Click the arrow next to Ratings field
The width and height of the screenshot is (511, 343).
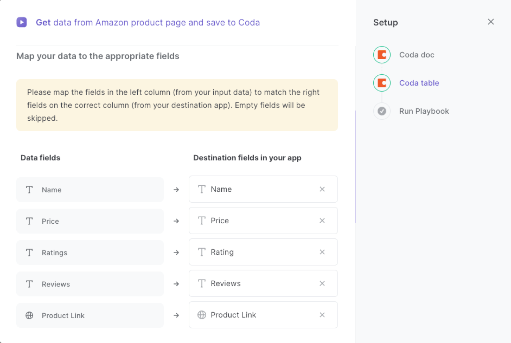tap(176, 253)
